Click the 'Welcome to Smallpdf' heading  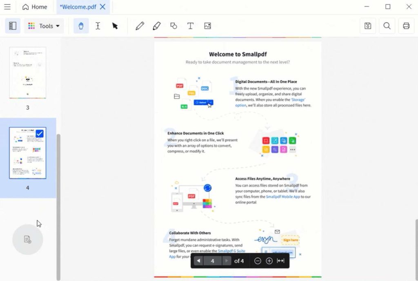click(238, 54)
